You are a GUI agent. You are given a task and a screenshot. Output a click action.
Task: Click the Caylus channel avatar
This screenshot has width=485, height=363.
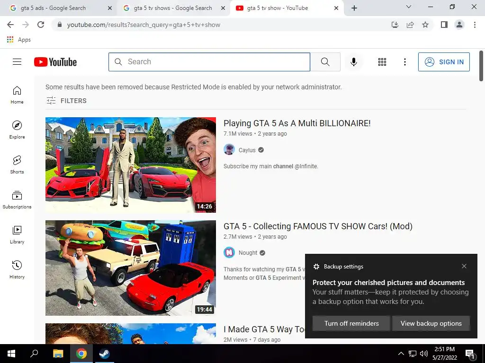pos(229,150)
